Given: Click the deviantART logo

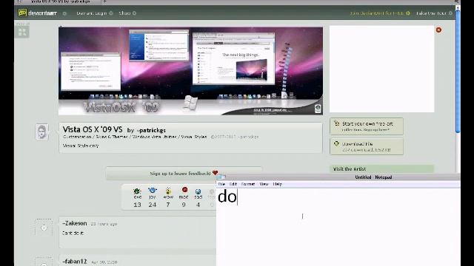Looking at the screenshot, I should click(x=38, y=13).
